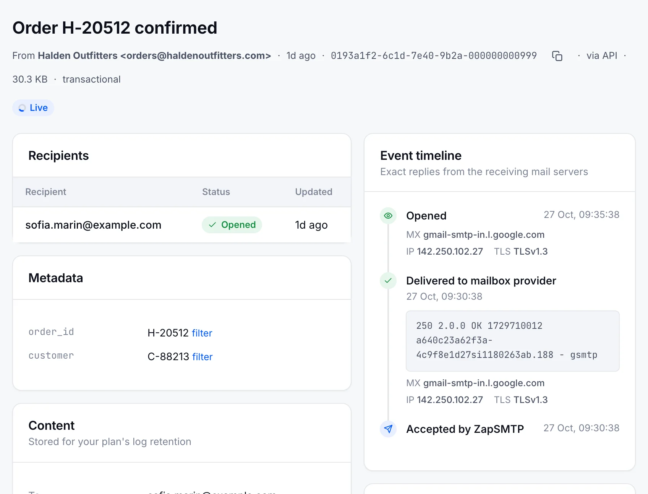
Task: Filter by order_id H-20512
Action: coord(202,333)
